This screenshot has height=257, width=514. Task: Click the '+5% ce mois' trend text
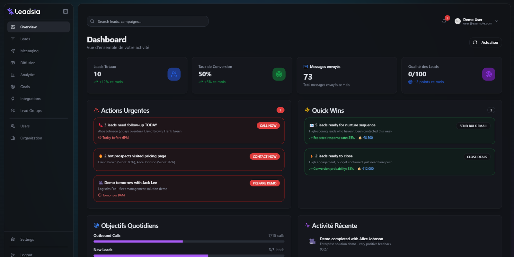pyautogui.click(x=215, y=82)
